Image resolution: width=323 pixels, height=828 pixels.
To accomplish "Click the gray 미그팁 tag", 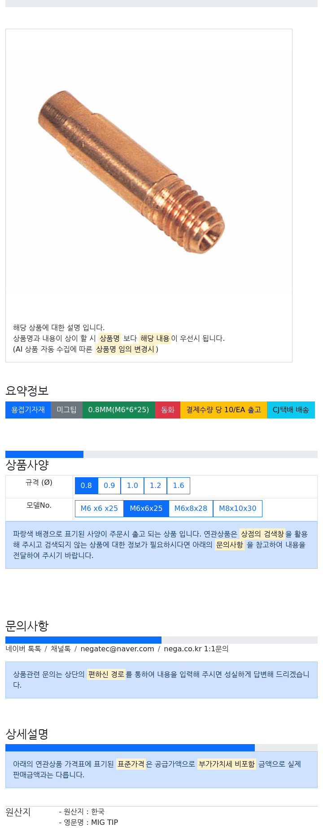I will click(66, 410).
